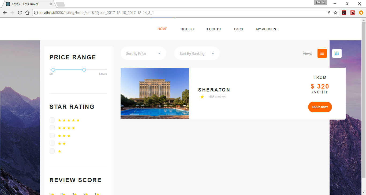Image resolution: width=366 pixels, height=195 pixels.
Task: Check the 5-star rating filter
Action: pos(52,120)
